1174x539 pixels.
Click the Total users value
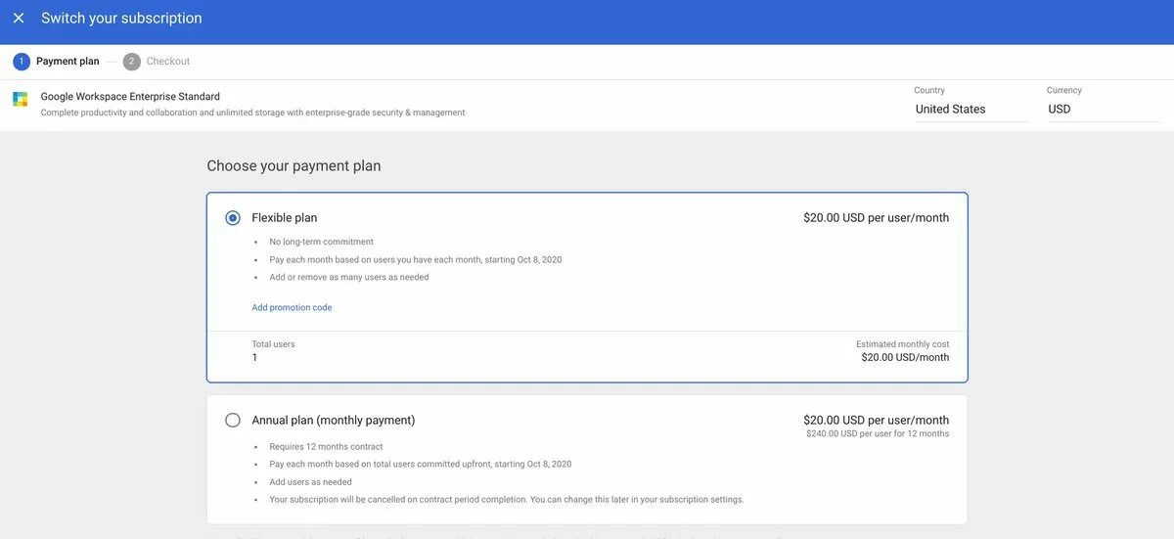pyautogui.click(x=255, y=358)
